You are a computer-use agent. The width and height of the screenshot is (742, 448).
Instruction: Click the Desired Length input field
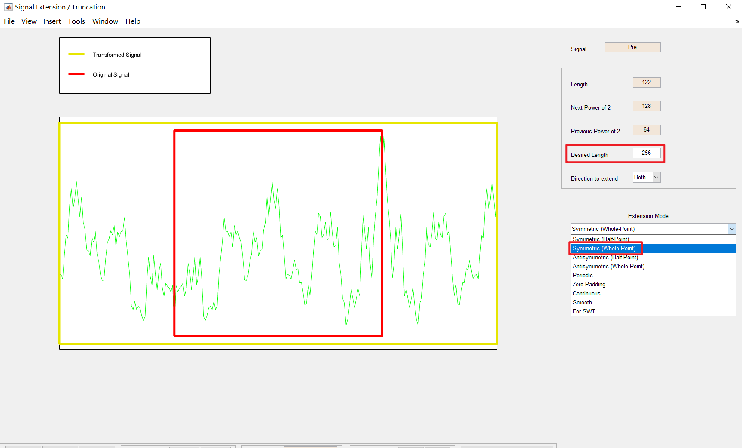pyautogui.click(x=646, y=153)
